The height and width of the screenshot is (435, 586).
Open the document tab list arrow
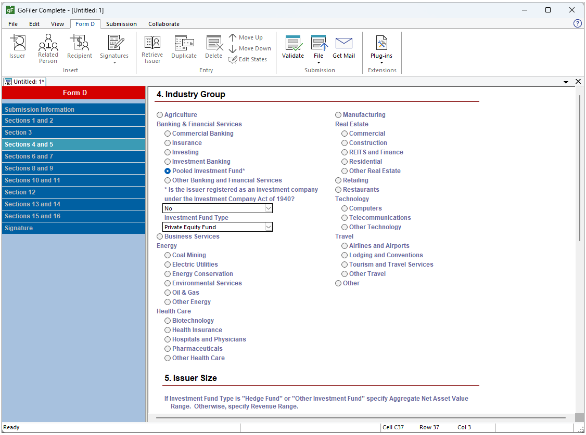pos(566,82)
